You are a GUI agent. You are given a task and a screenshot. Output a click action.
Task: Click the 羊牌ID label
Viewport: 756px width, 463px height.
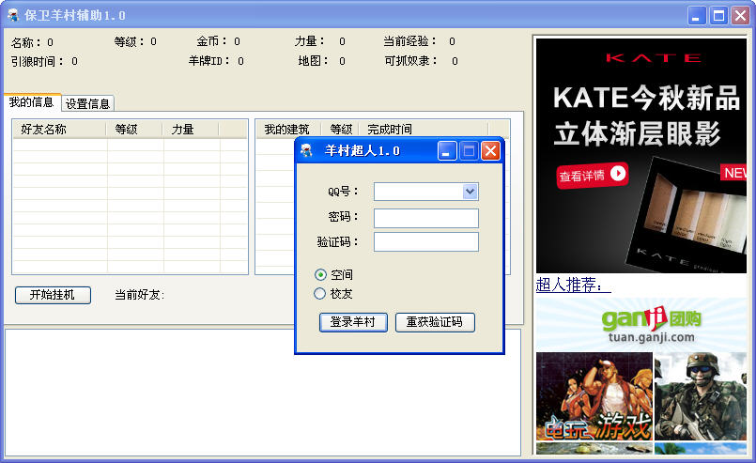[x=208, y=61]
